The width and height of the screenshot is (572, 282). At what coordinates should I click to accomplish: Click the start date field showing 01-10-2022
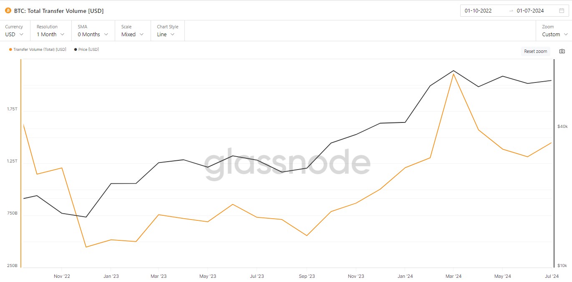click(x=478, y=10)
